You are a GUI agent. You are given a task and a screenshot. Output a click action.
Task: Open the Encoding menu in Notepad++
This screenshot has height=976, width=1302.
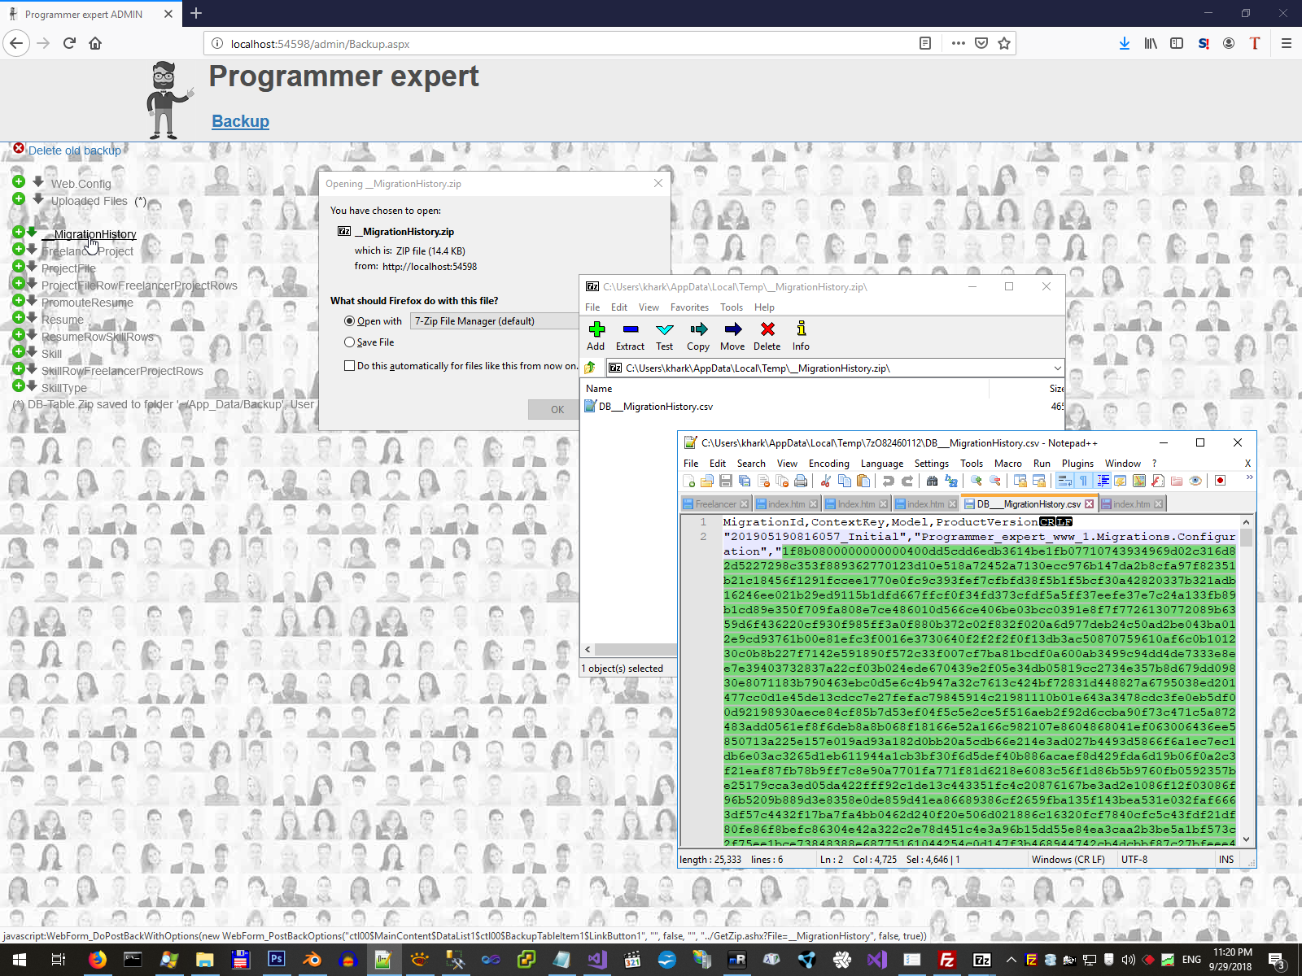point(828,463)
